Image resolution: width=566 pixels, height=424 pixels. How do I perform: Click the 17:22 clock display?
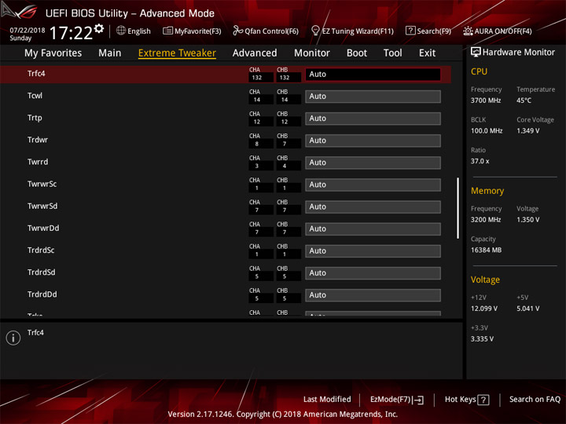pos(71,33)
